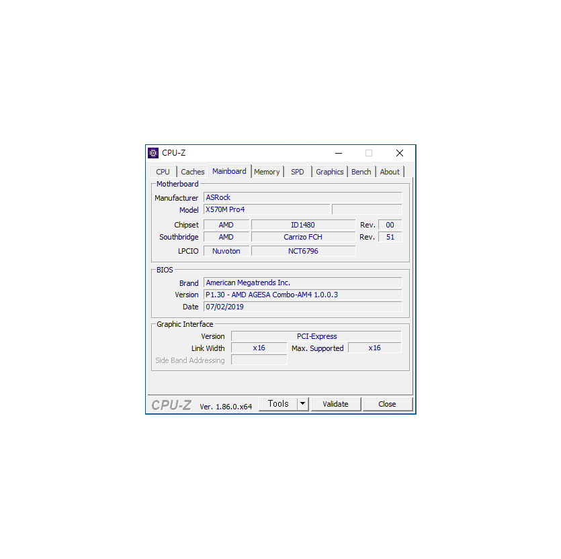Click the Chipset AMD vendor value
561x559 pixels.
(x=226, y=225)
